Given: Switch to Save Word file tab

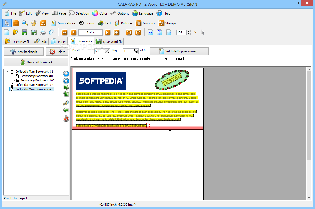Looking at the screenshot, I should [x=109, y=42].
